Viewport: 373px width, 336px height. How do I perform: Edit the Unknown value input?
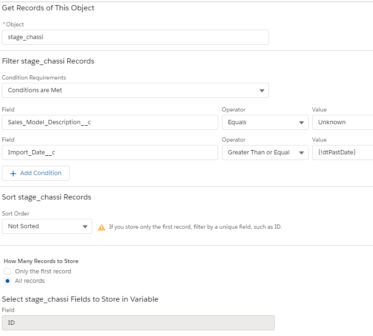pos(342,122)
